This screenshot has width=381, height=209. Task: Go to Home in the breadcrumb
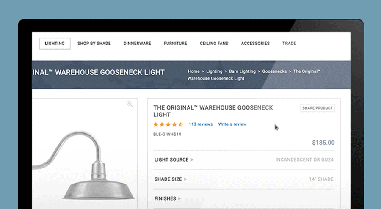[x=193, y=71]
